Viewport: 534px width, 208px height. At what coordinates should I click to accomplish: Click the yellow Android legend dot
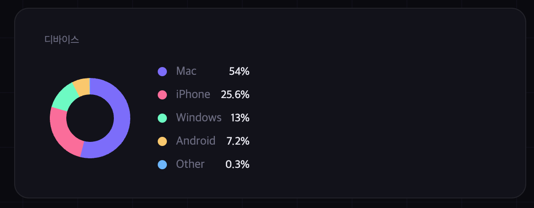coord(162,141)
